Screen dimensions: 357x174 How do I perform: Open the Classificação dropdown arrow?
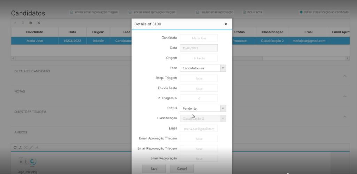tap(223, 118)
